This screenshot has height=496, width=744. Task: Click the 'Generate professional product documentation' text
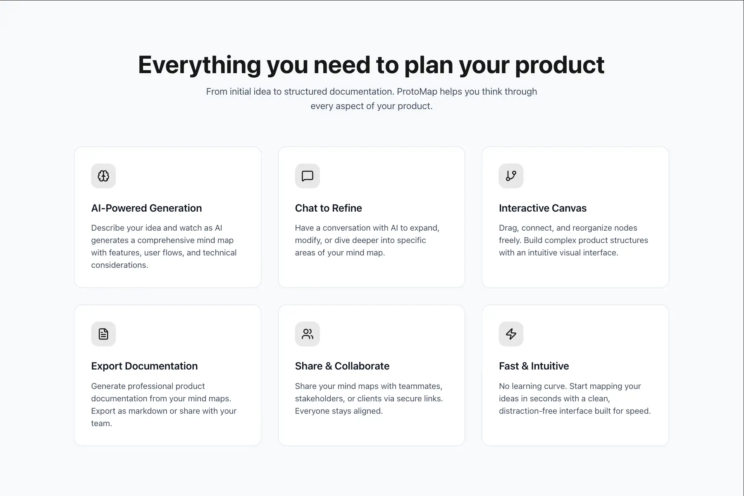164,404
